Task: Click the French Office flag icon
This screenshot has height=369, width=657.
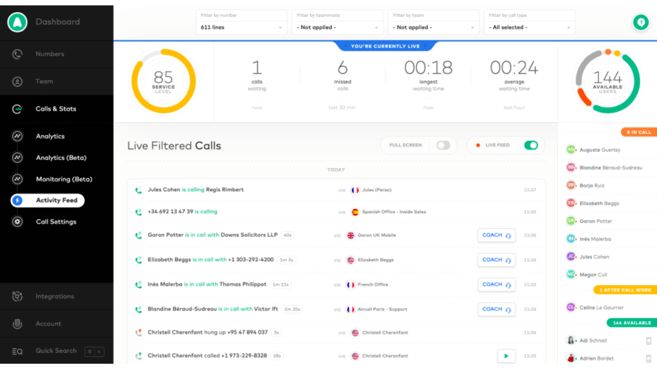Action: 351,285
